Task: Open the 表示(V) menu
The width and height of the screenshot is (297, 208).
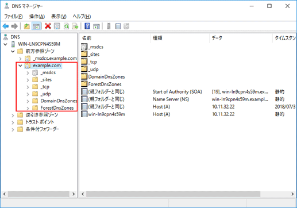Action: point(59,17)
